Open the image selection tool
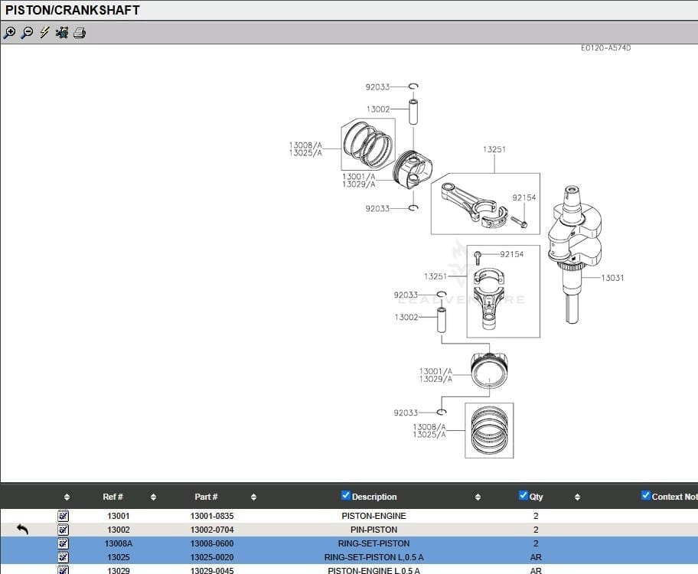The image size is (698, 574). 61,32
